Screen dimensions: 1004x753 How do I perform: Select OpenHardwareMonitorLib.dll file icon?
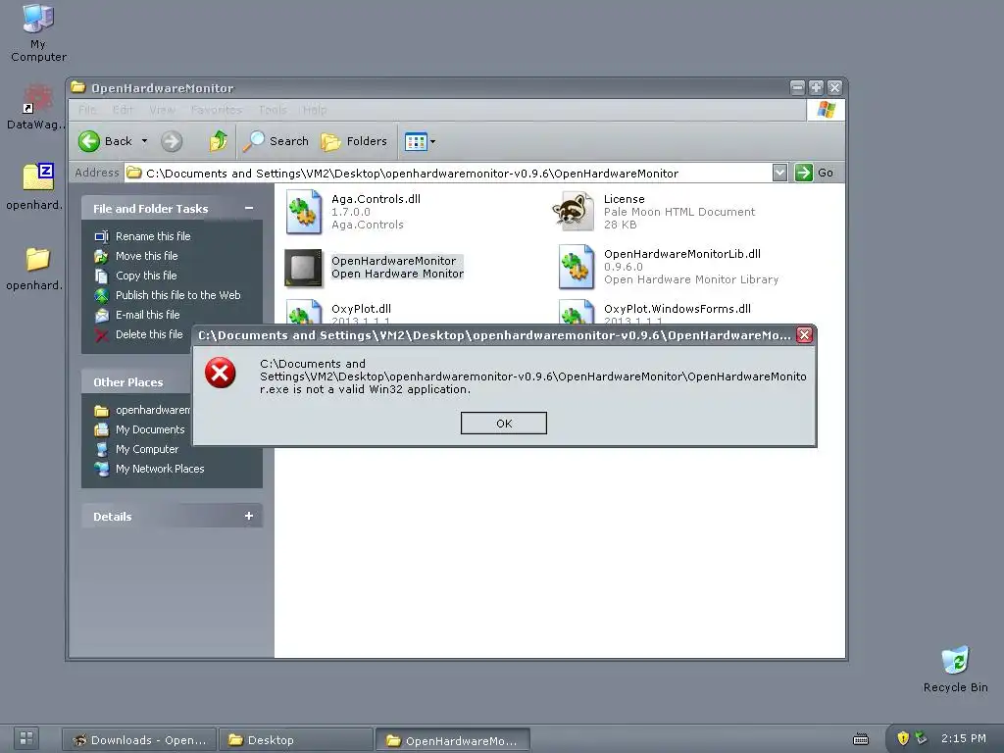(577, 267)
